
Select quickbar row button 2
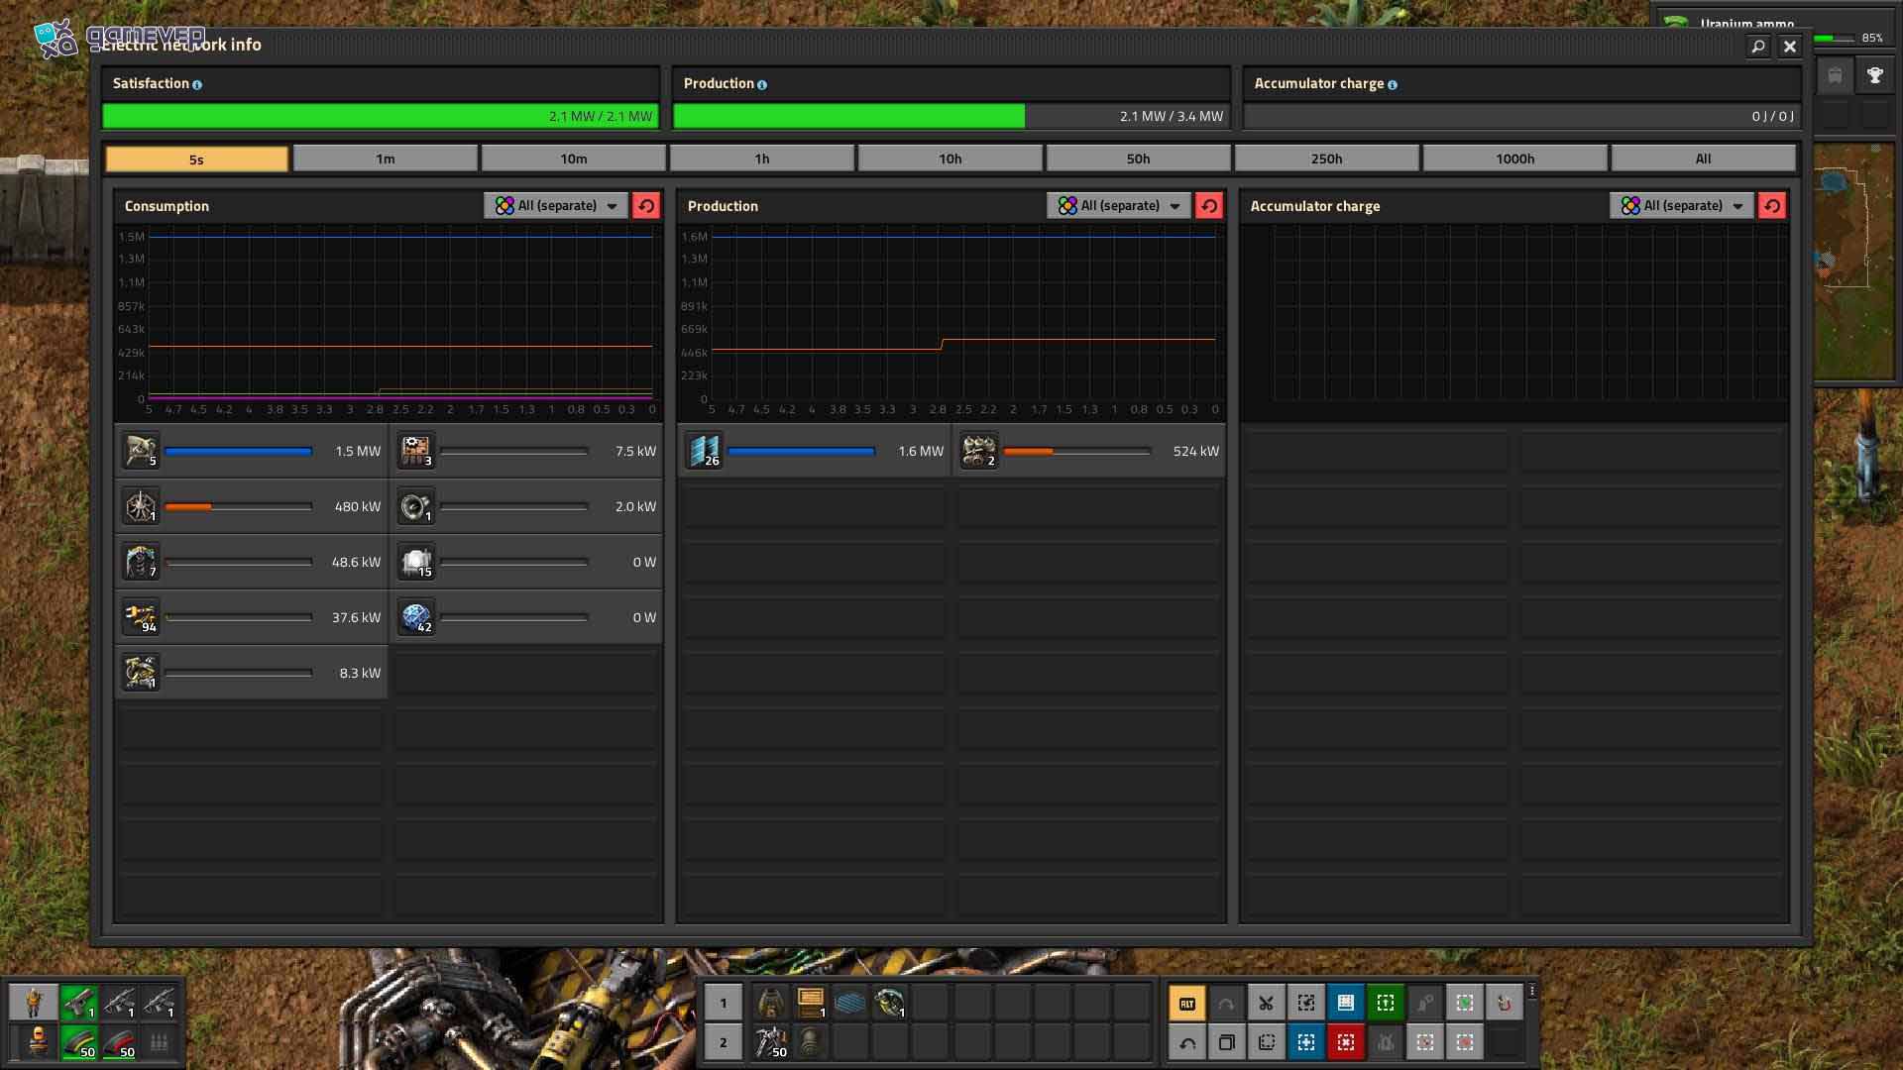tap(723, 1042)
